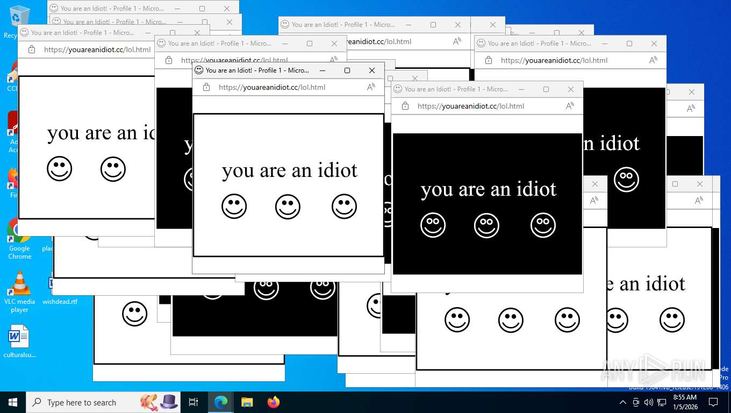Click middle smiley face in active white page
Viewport: 731px width, 413px height.
pos(288,206)
